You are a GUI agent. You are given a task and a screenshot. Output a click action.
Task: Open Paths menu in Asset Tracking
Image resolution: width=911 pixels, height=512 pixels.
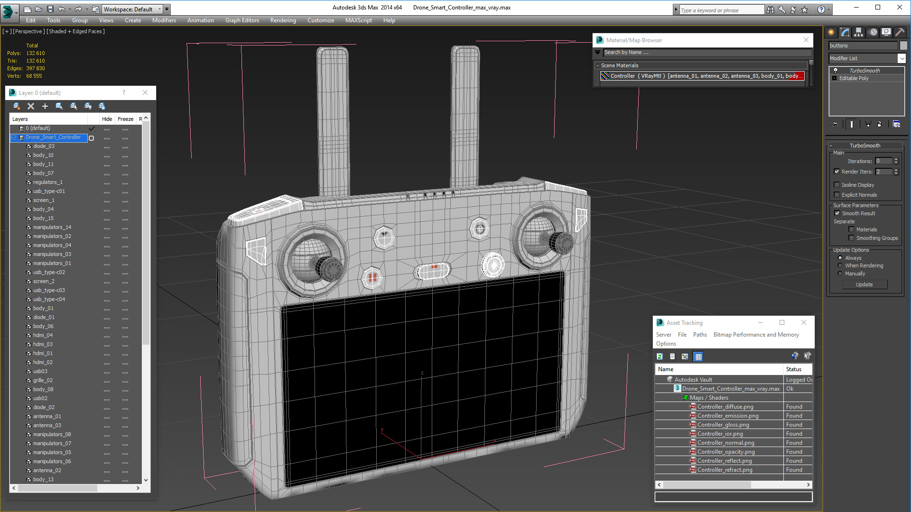coord(700,335)
